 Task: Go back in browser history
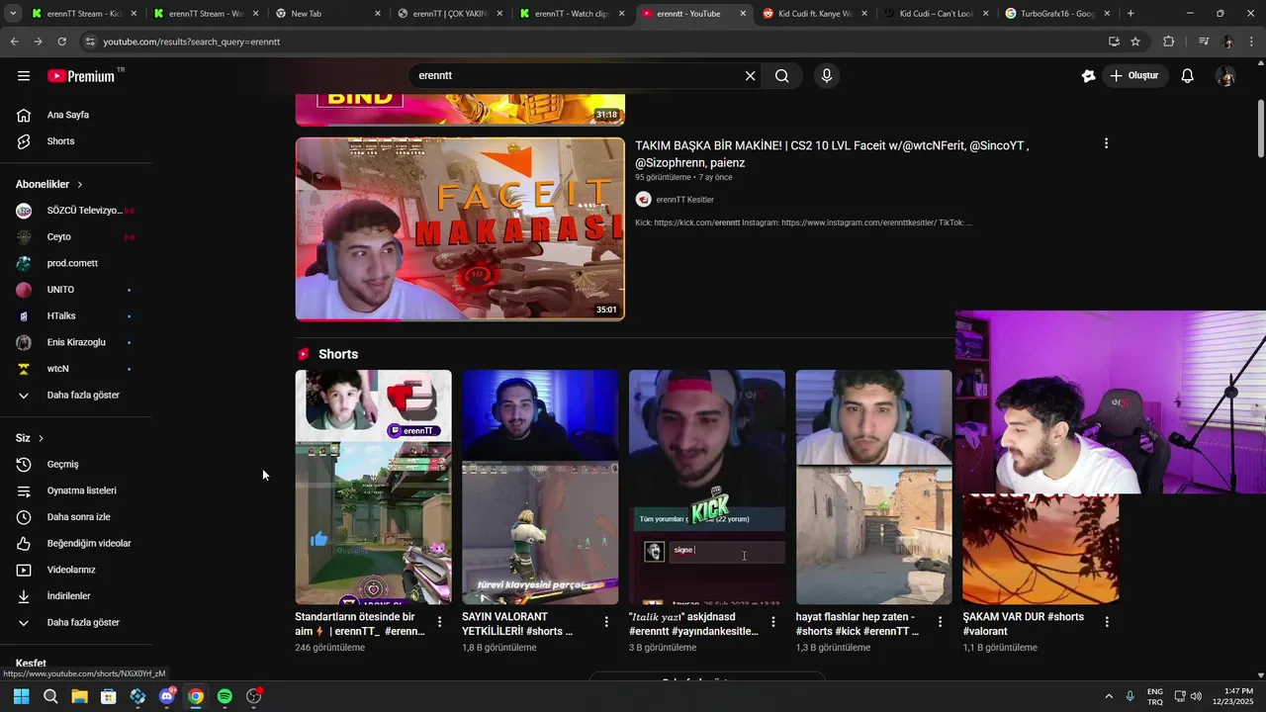(x=14, y=42)
